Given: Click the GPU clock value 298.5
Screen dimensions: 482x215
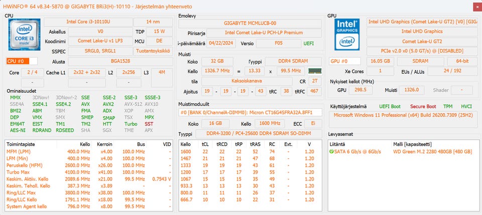Looking at the screenshot, I should click(x=360, y=90).
